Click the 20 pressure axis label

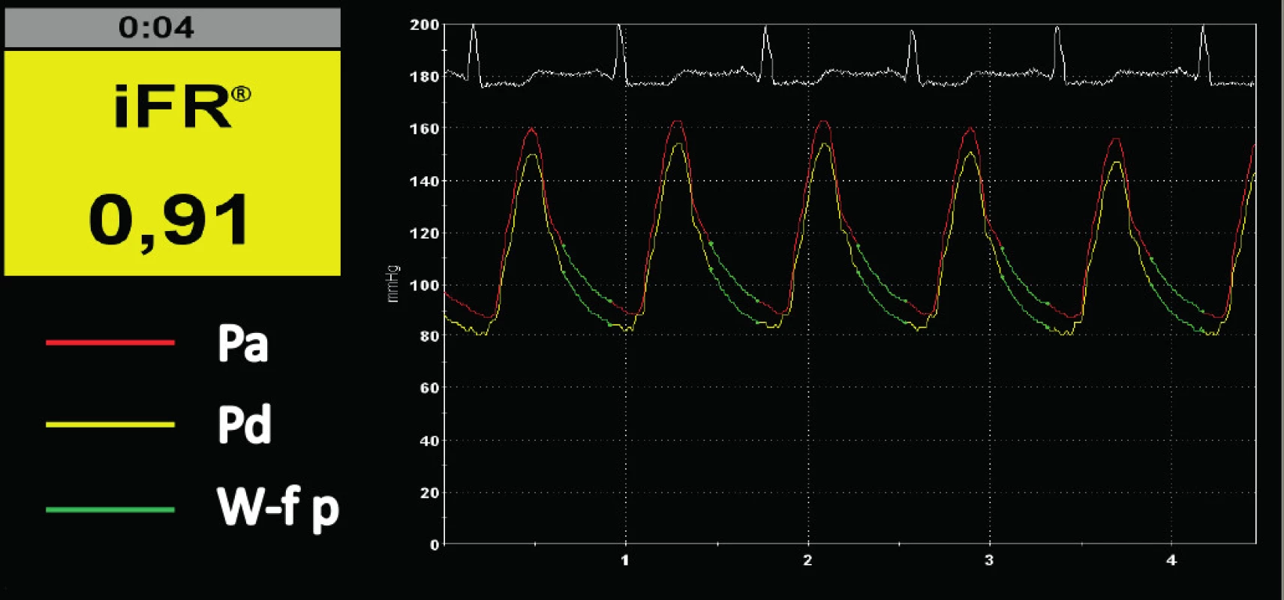429,493
